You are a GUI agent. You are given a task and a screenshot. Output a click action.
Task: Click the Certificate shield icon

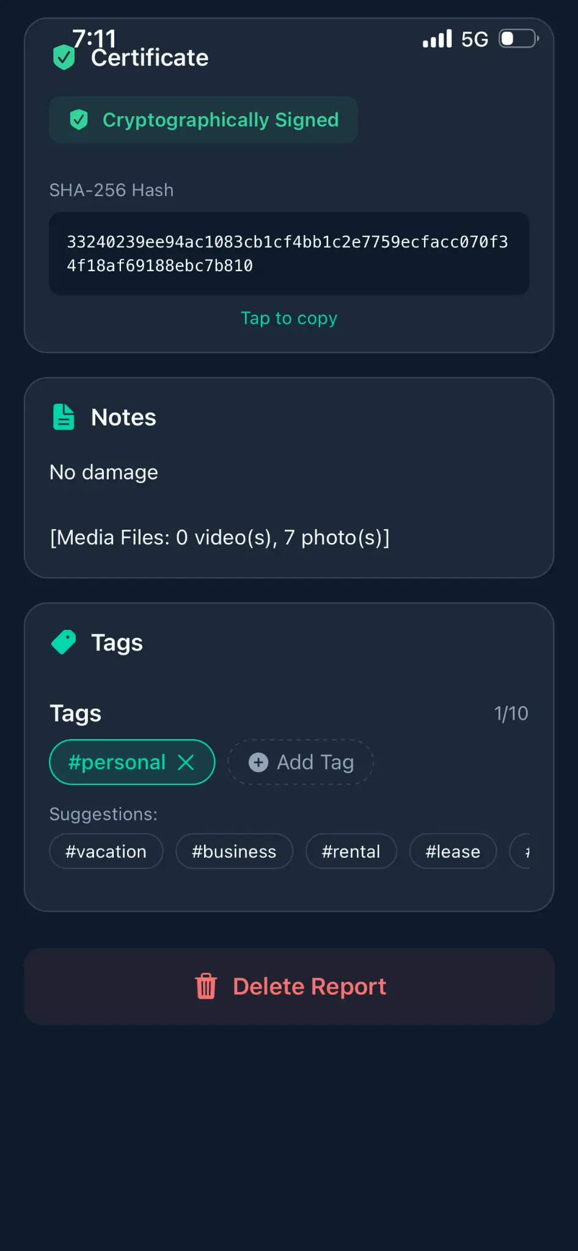(x=64, y=57)
